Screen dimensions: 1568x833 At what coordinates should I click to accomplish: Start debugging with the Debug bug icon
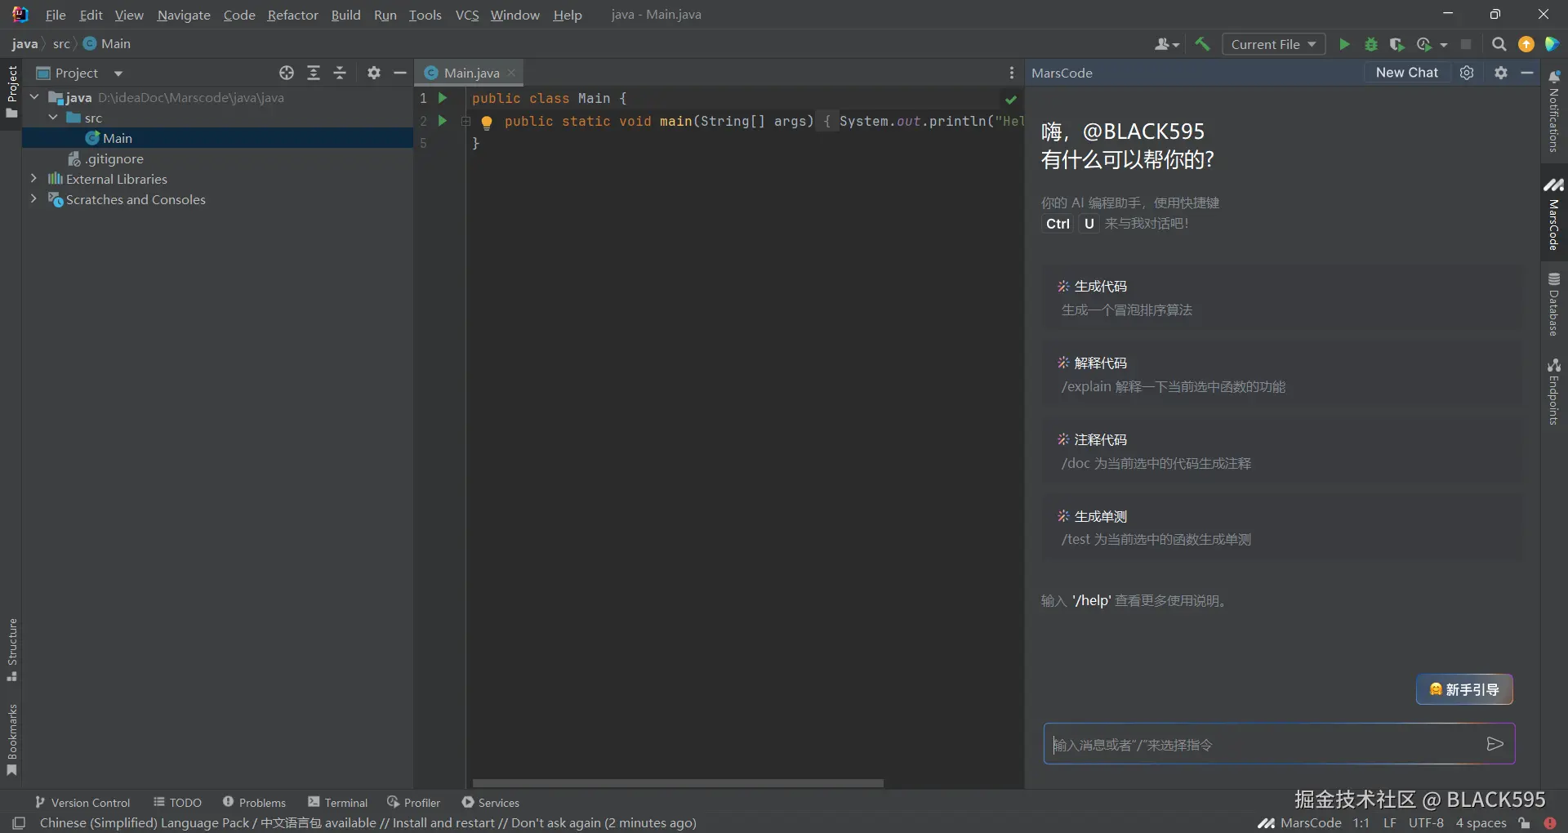pyautogui.click(x=1371, y=44)
